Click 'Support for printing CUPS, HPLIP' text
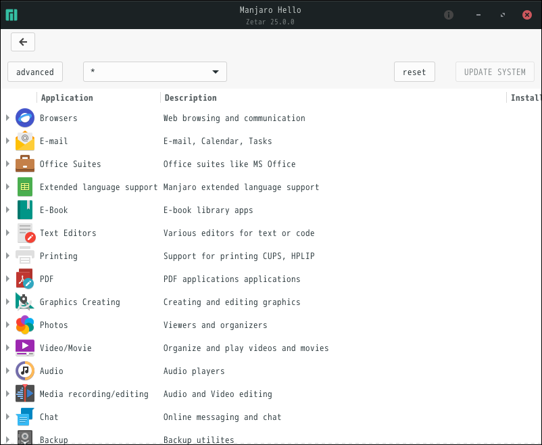The image size is (542, 445). [x=239, y=256]
